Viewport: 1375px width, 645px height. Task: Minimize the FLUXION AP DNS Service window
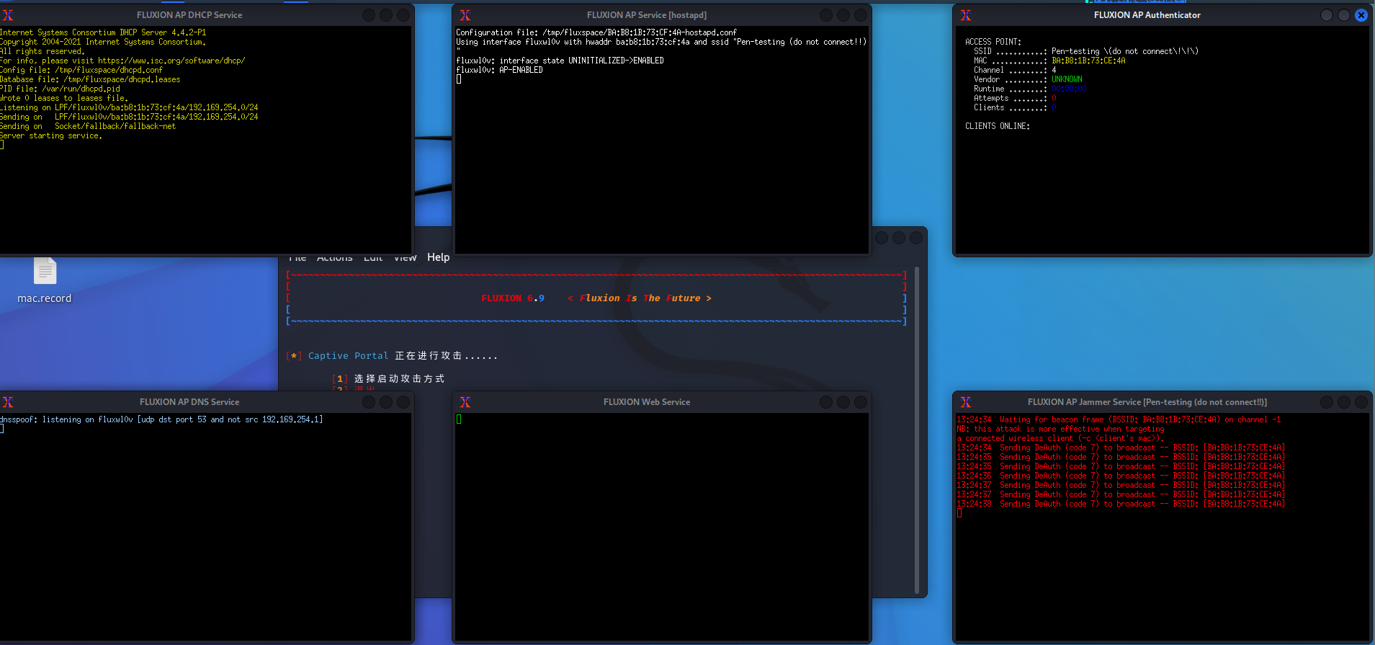click(369, 402)
